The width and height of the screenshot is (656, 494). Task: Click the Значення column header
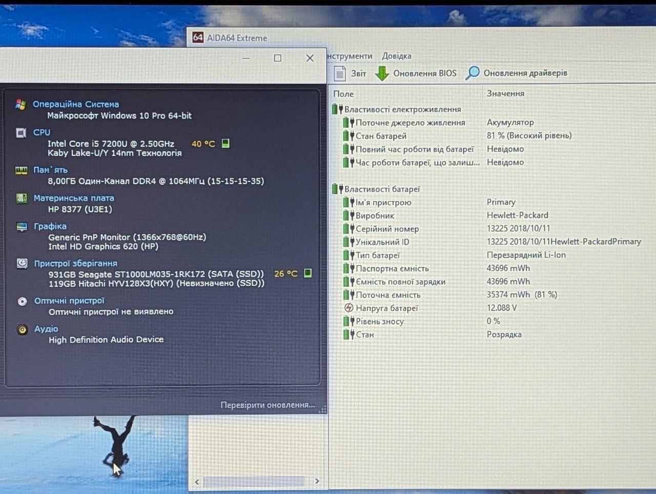(x=505, y=93)
